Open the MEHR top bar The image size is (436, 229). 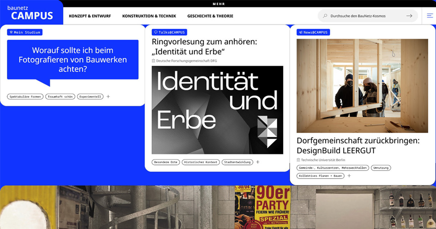click(219, 4)
